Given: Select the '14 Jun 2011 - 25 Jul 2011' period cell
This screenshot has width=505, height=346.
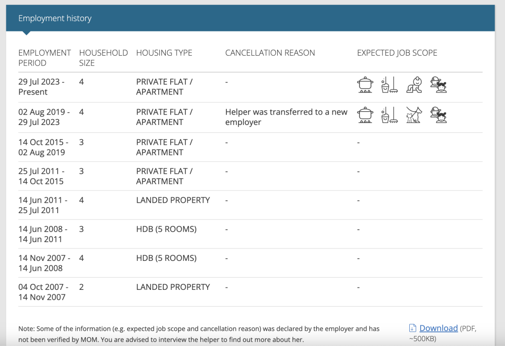Looking at the screenshot, I should click(43, 205).
